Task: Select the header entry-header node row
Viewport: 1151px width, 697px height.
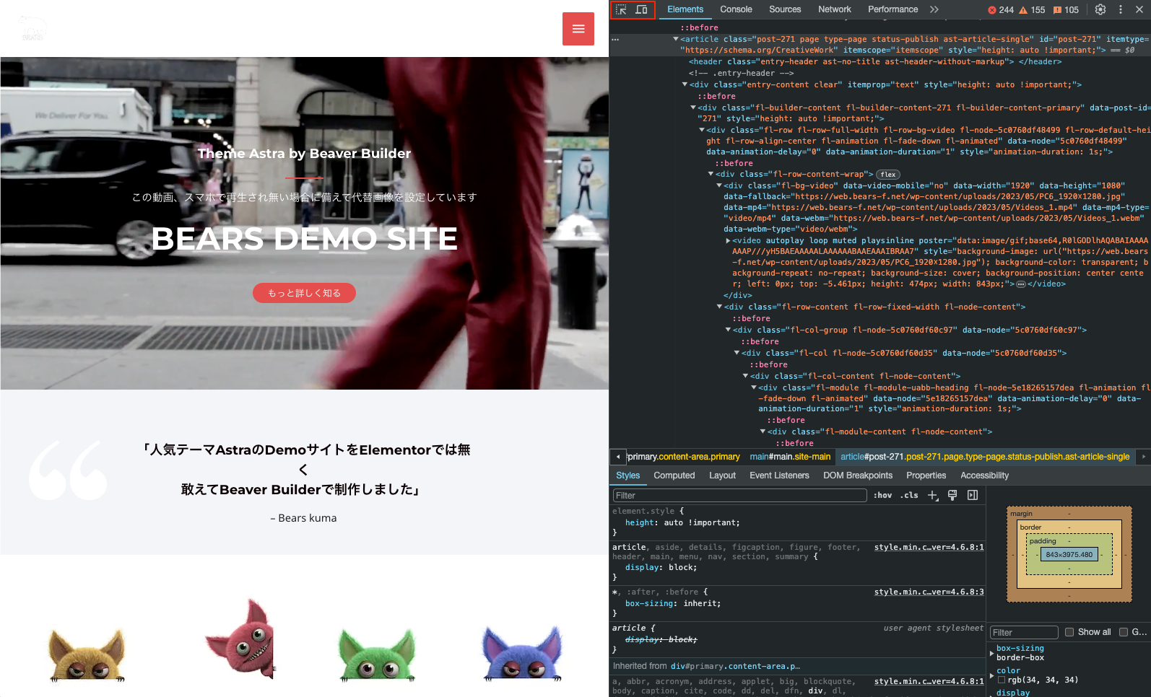Action: (875, 62)
